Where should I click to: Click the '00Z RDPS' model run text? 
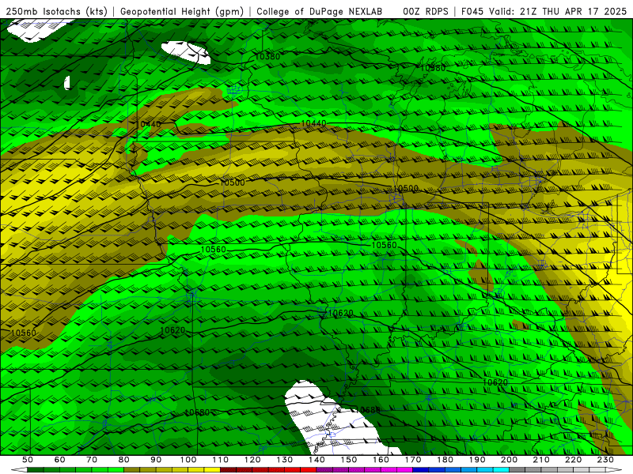pos(425,11)
